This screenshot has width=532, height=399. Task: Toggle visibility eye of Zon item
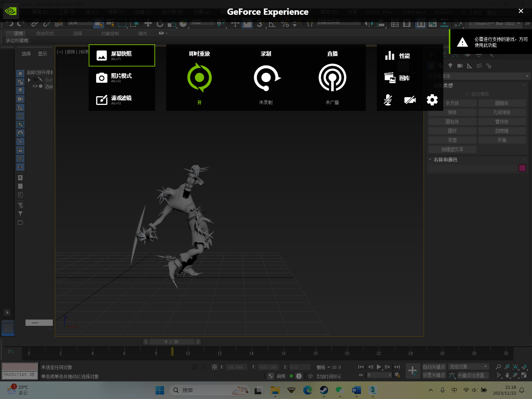35,86
